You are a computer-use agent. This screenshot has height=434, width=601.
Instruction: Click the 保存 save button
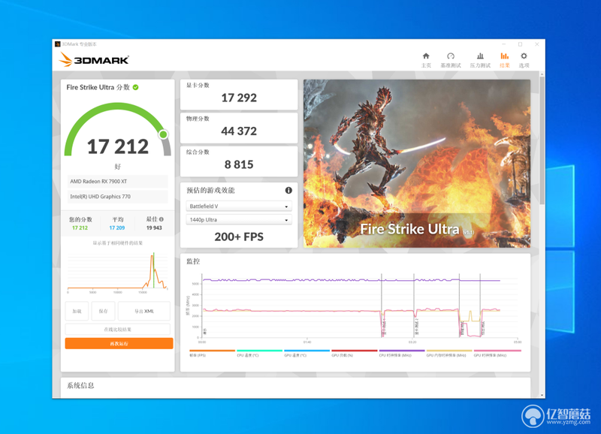tap(104, 311)
